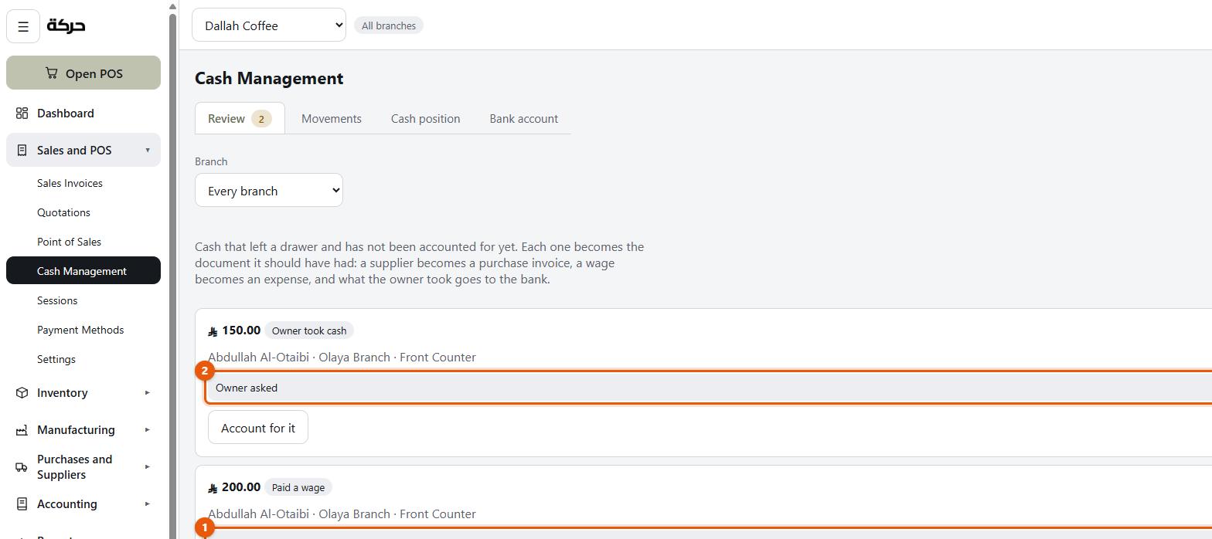The image size is (1212, 539).
Task: Open the Dallah Coffee company dropdown
Action: click(x=269, y=25)
